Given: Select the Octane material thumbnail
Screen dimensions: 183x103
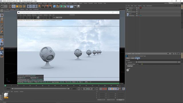Looking at the screenshot, I should [6, 96].
